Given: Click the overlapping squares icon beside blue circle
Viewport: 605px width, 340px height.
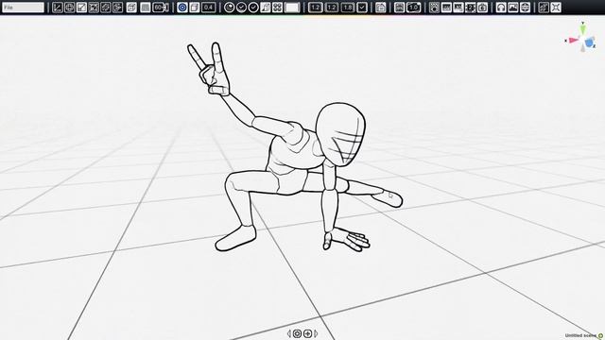Looking at the screenshot, I should click(195, 8).
